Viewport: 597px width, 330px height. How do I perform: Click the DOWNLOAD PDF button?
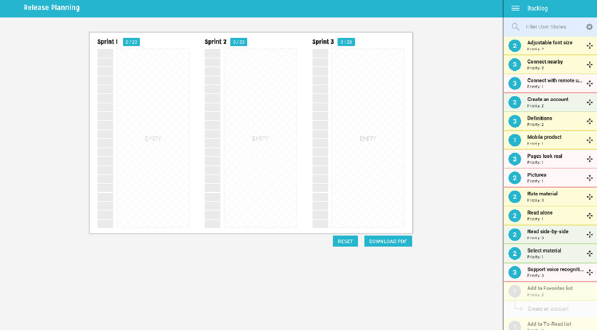[x=388, y=241]
